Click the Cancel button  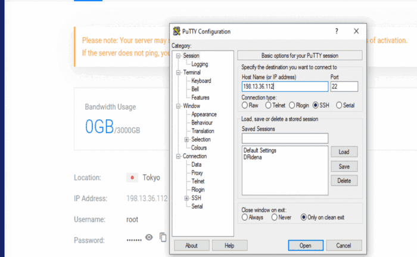[344, 246]
